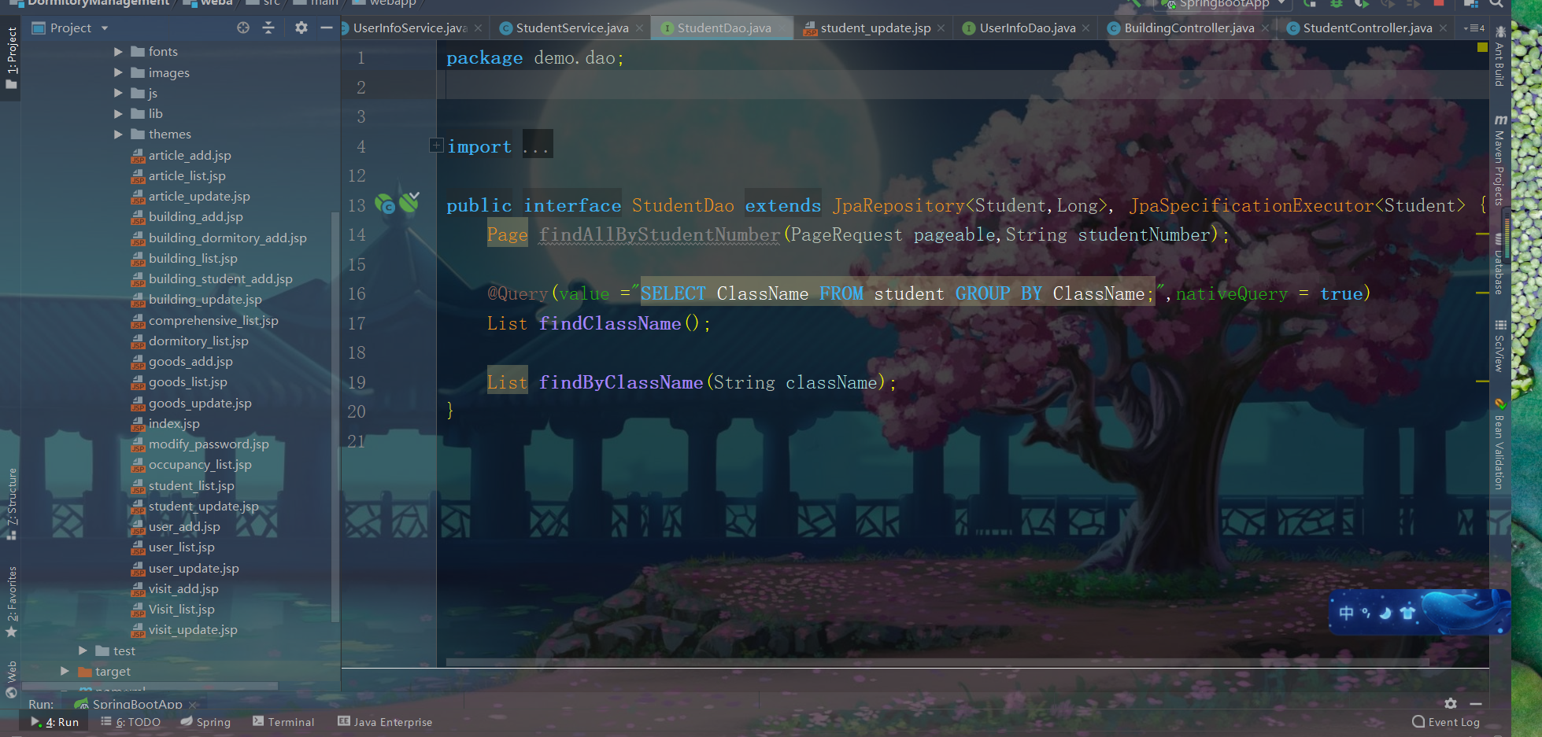This screenshot has width=1542, height=737.
Task: Collapse all in Project panel
Action: [268, 28]
